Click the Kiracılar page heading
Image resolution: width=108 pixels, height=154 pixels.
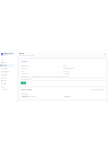click(x=22, y=53)
